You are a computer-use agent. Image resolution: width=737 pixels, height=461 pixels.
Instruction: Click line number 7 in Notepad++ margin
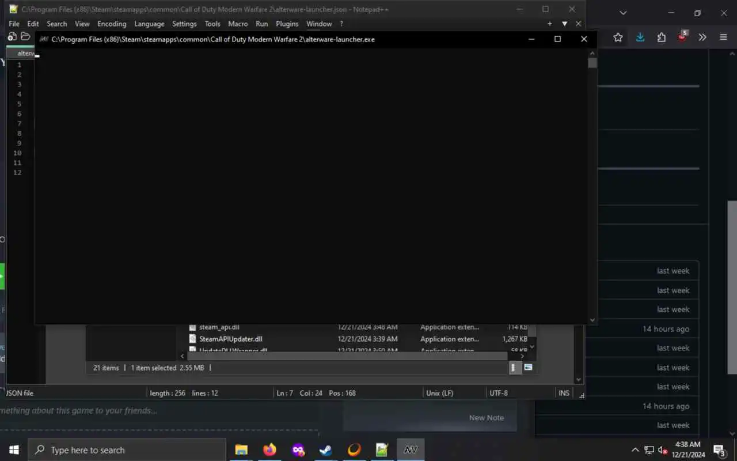pos(19,123)
